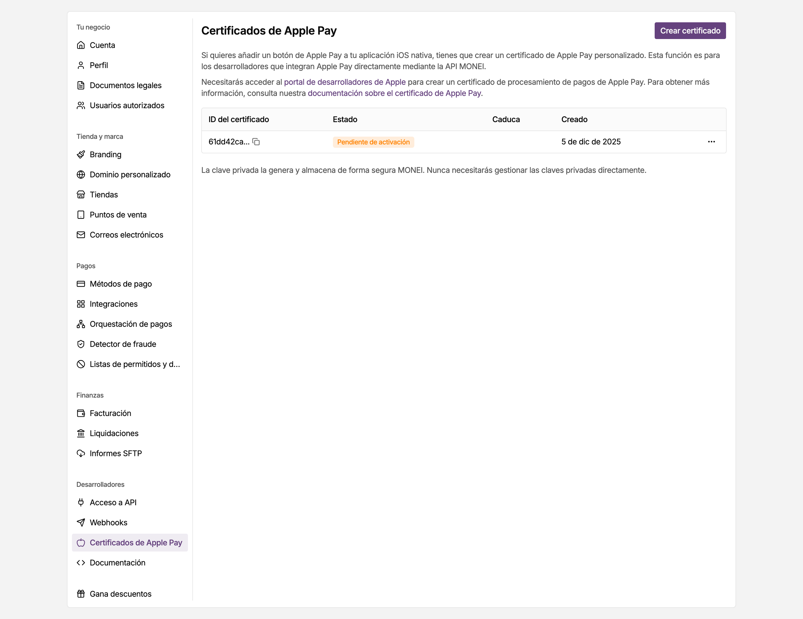The height and width of the screenshot is (619, 803).
Task: Click the Liquidaciones bank icon
Action: tap(81, 433)
